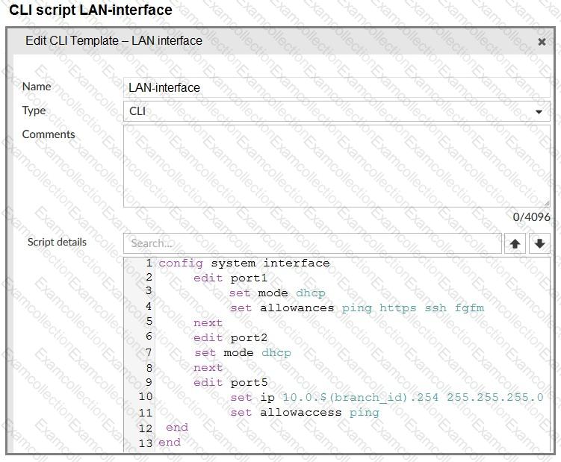Close the Edit CLI Template dialog
The height and width of the screenshot is (462, 561).
542,42
